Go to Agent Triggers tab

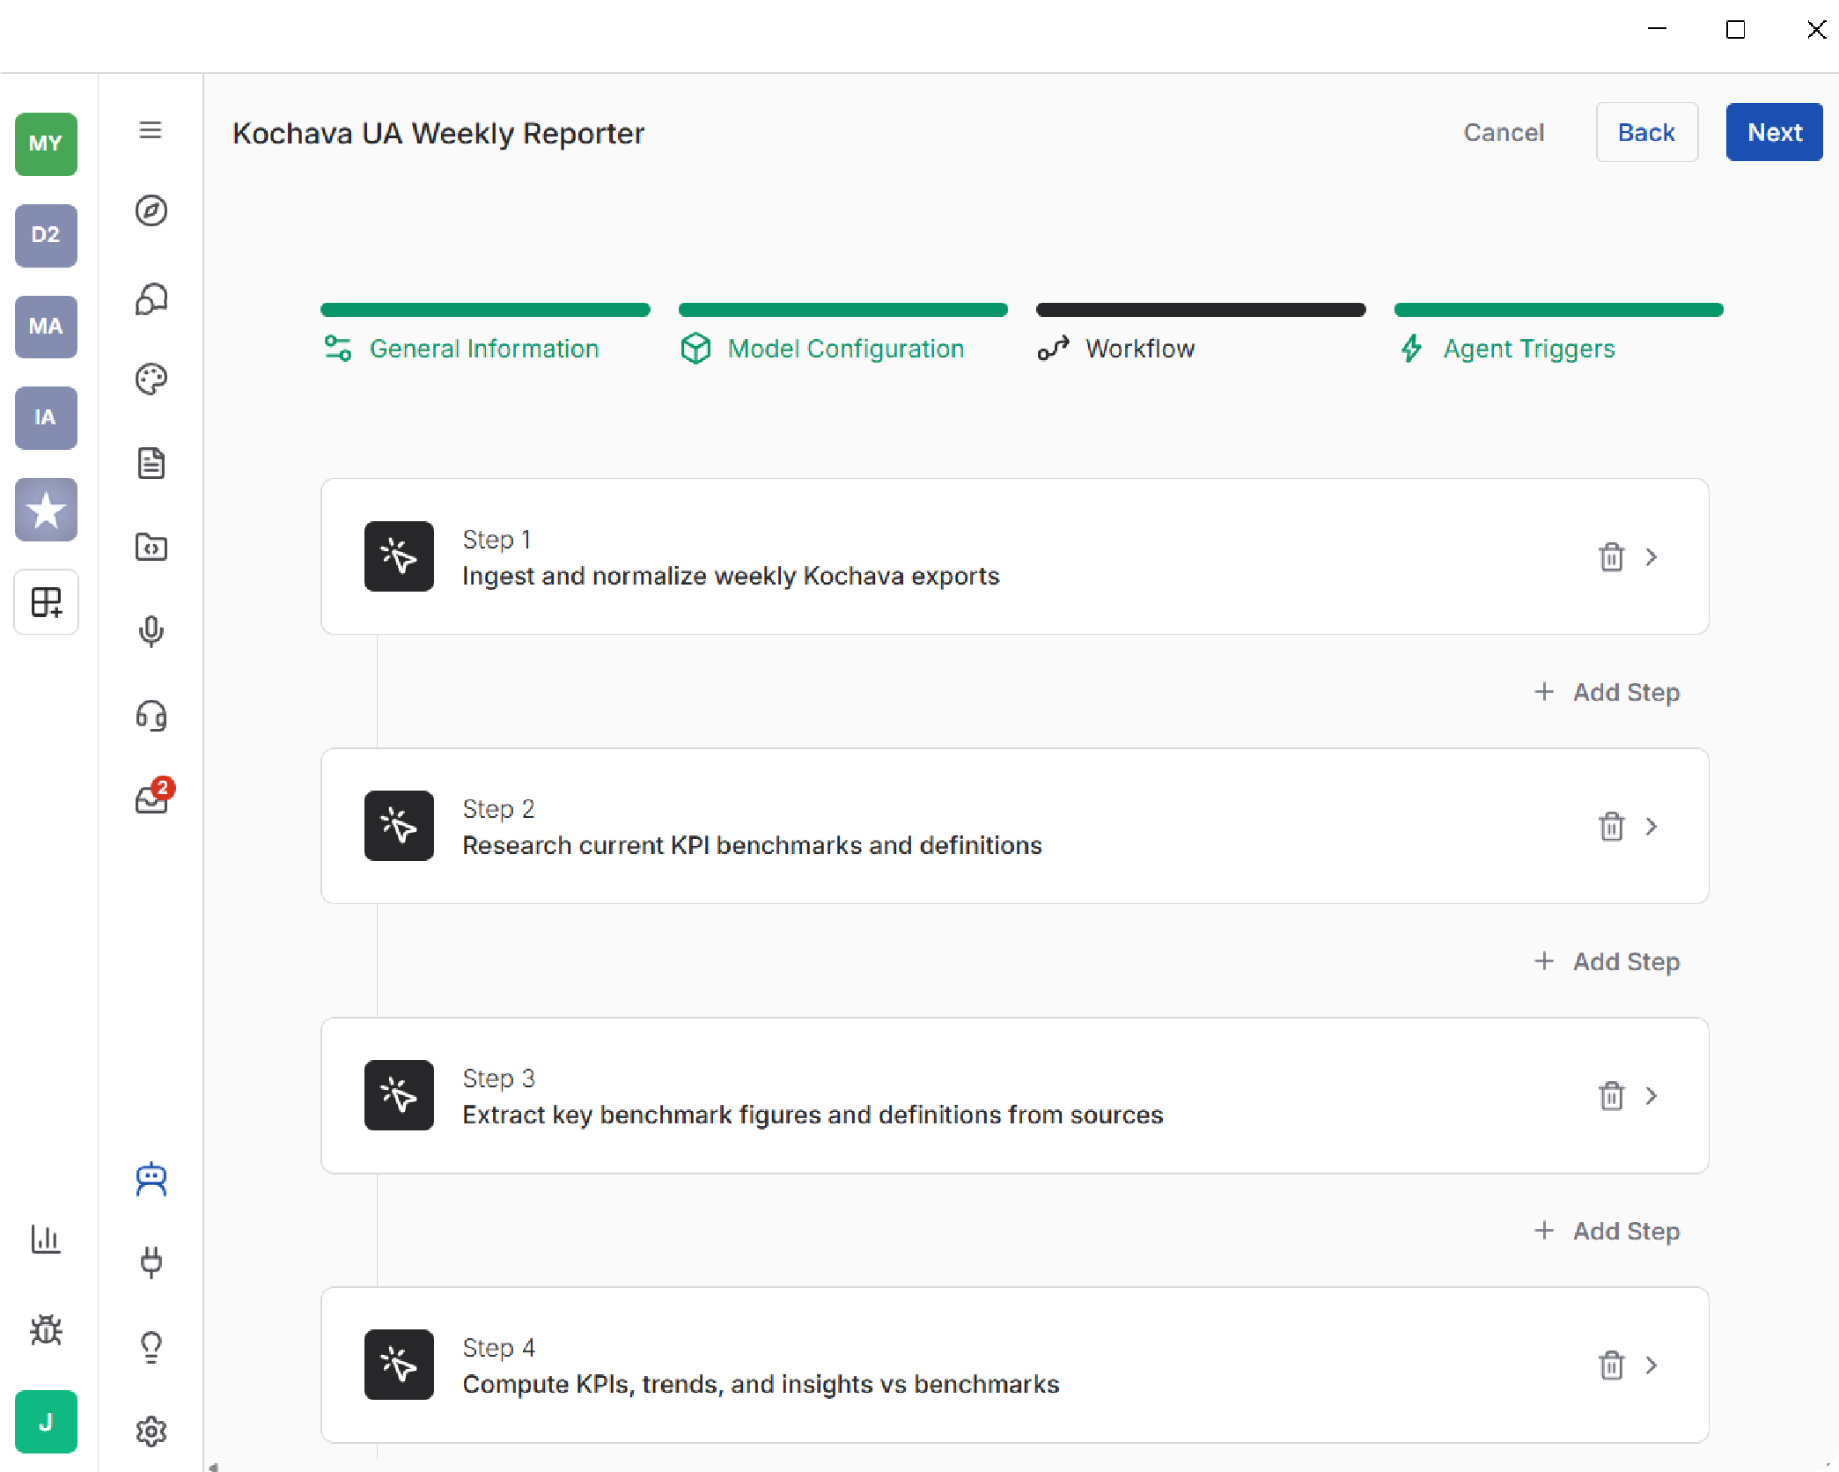(x=1528, y=350)
